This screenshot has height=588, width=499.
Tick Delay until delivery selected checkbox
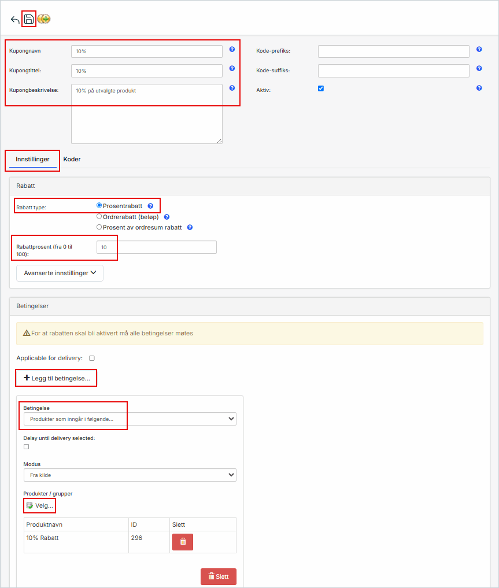27,447
